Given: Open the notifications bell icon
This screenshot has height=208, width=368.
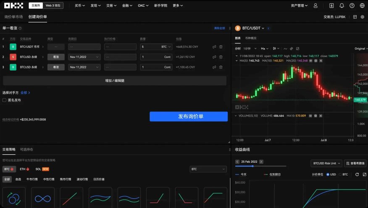Looking at the screenshot, I should pyautogui.click(x=342, y=6).
